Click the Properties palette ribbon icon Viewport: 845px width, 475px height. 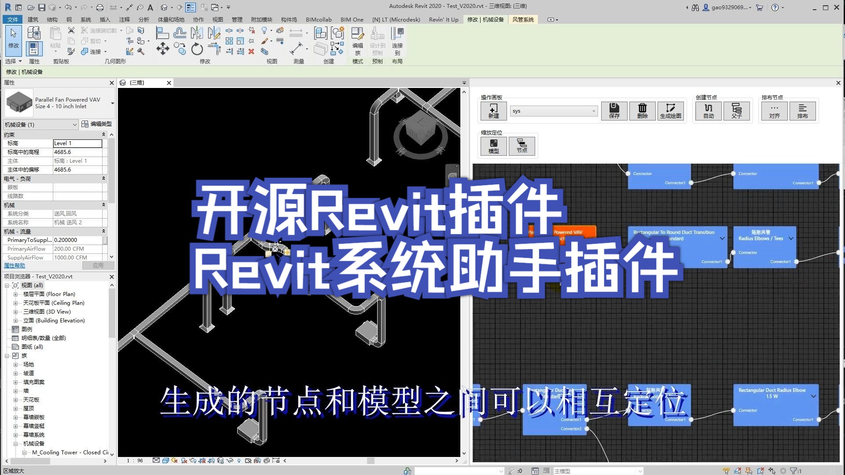(34, 49)
